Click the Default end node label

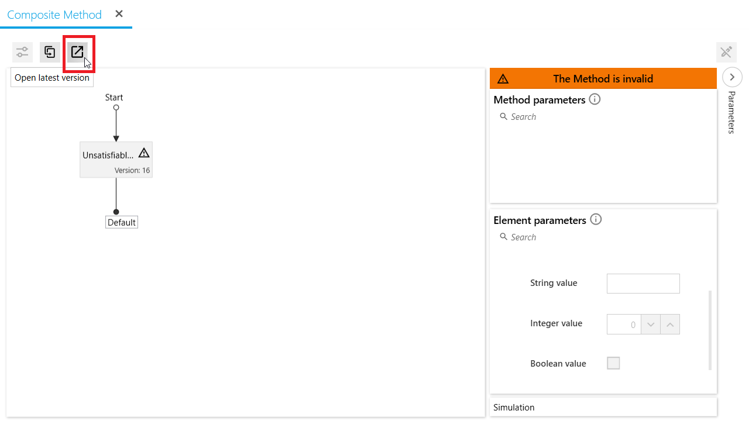122,222
